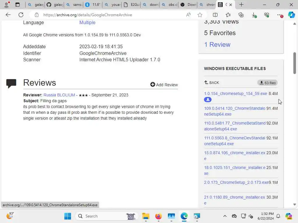Open the profile icon in Edge
The width and height of the screenshot is (298, 223).
7,5
